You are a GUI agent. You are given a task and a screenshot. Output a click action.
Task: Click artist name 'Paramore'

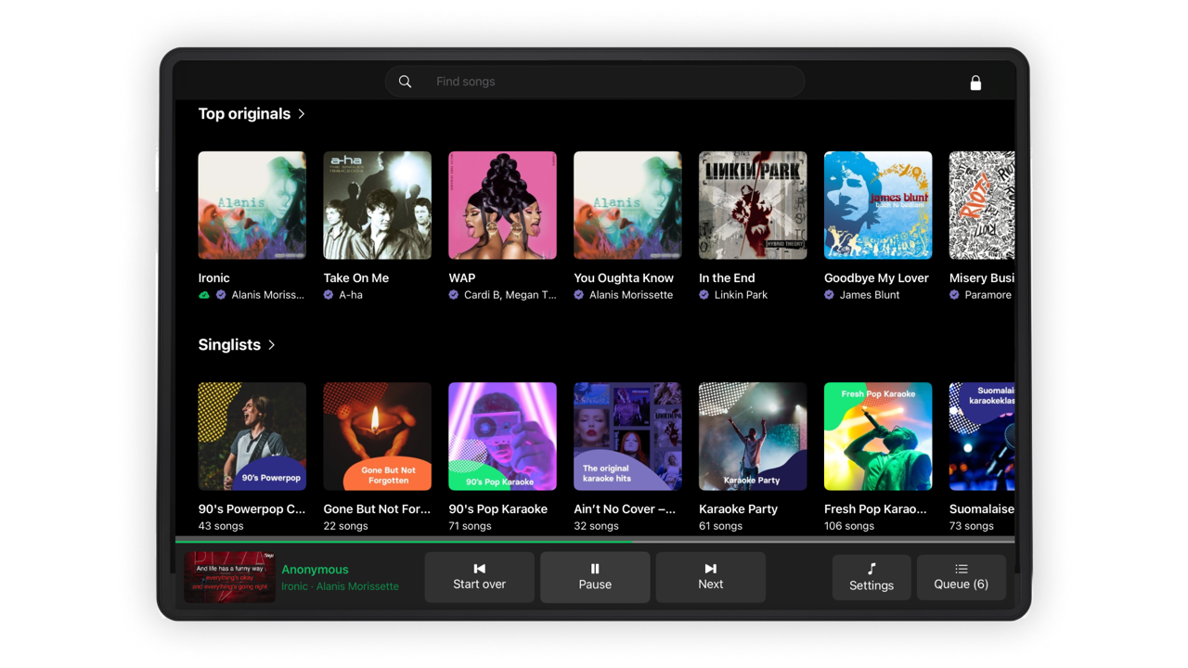pos(988,295)
